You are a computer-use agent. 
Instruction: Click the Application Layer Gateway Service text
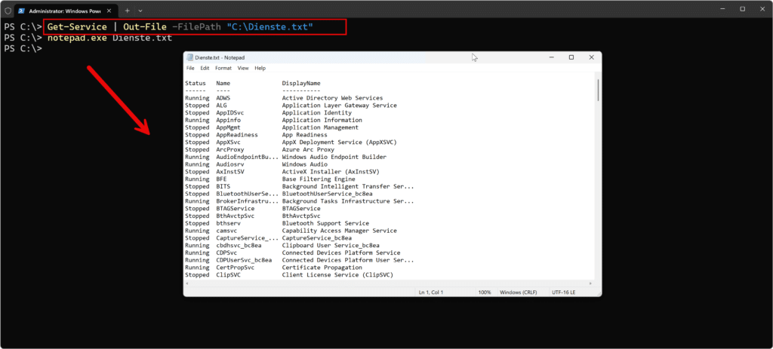point(339,106)
